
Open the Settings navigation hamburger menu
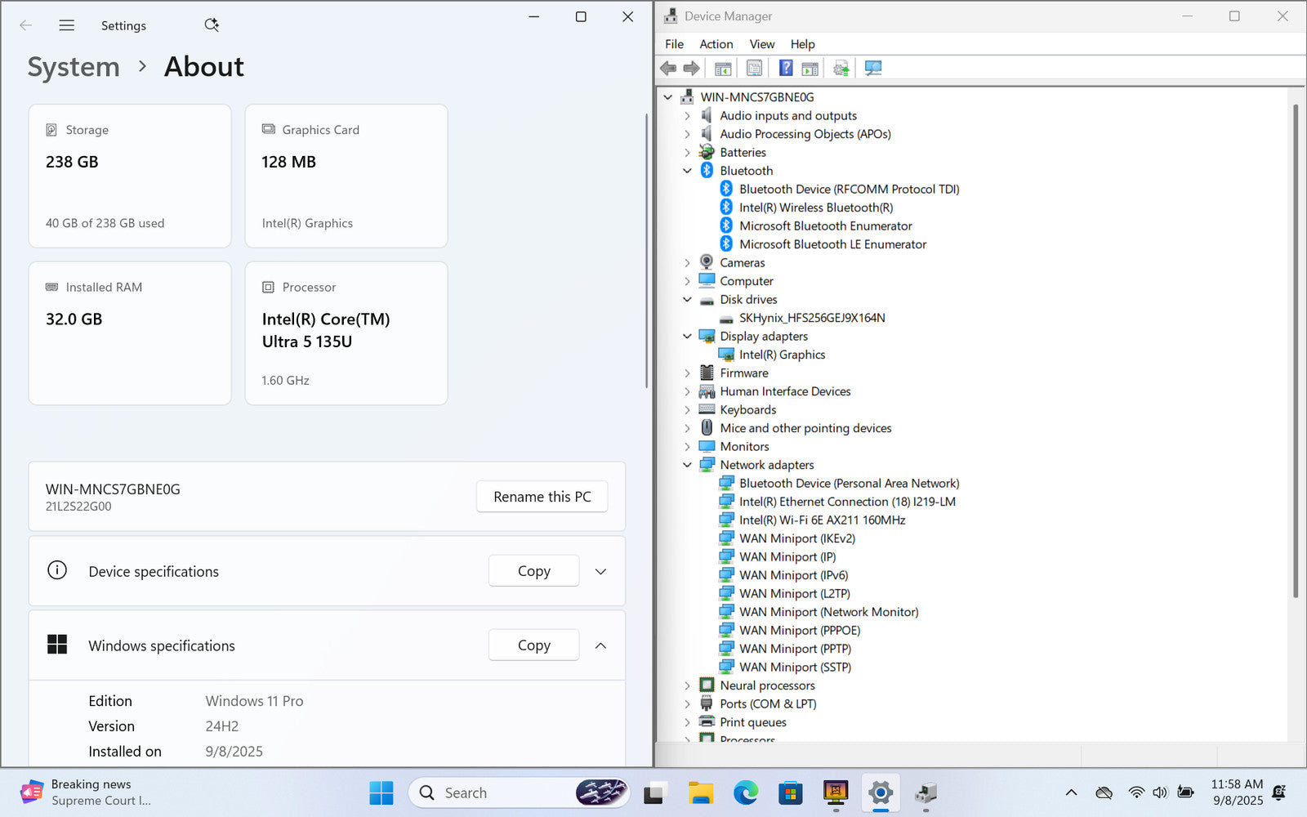pyautogui.click(x=67, y=25)
